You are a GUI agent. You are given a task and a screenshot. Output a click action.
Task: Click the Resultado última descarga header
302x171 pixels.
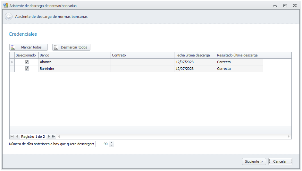click(239, 55)
